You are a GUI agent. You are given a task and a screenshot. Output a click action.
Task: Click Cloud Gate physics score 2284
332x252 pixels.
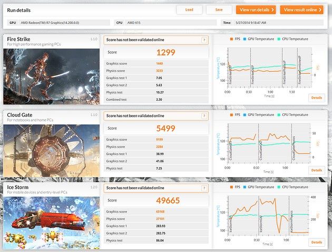point(160,147)
